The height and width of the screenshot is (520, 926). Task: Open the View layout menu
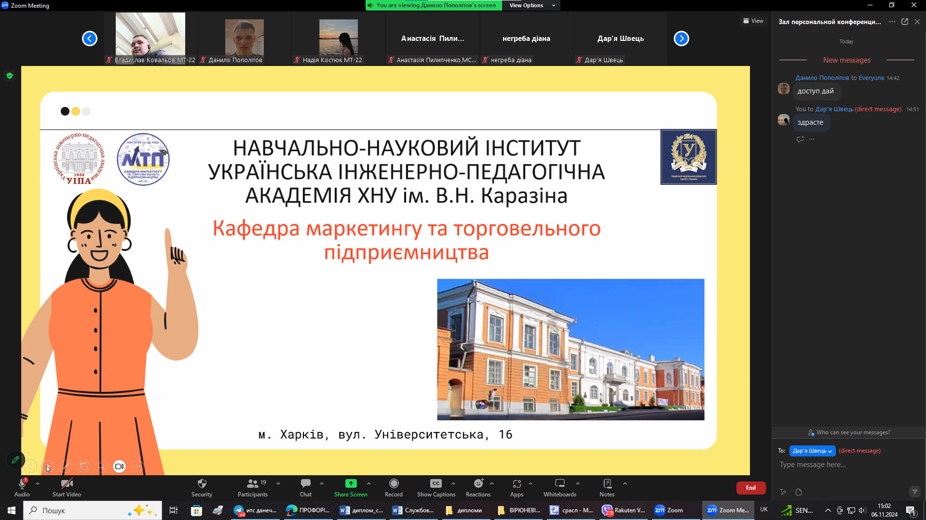753,21
